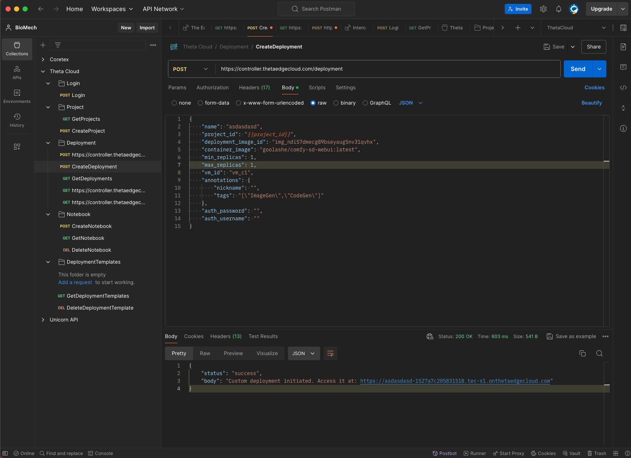
Task: Click the notifications bell icon
Action: click(x=559, y=9)
